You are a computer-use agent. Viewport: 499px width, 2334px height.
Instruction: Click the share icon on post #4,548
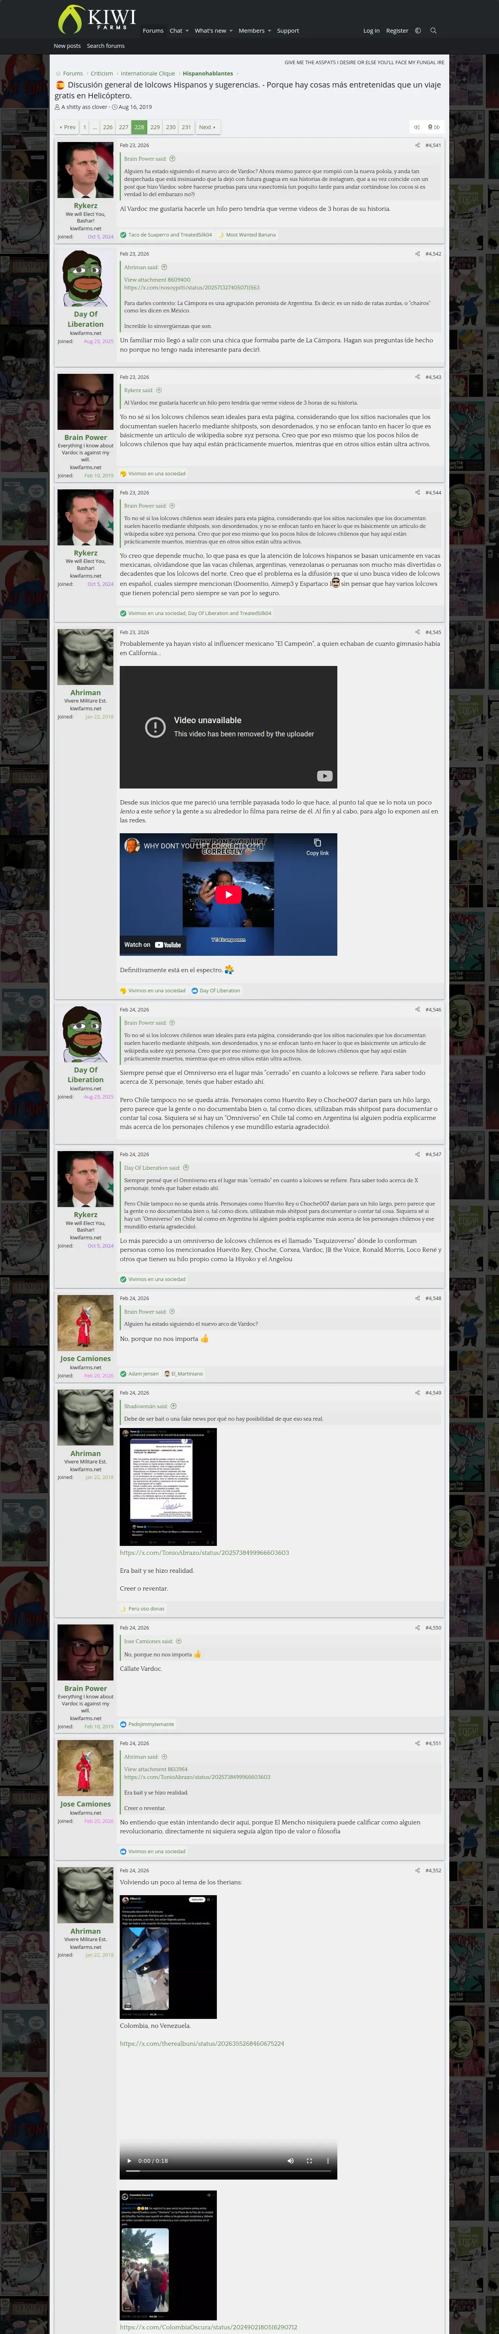(417, 1298)
